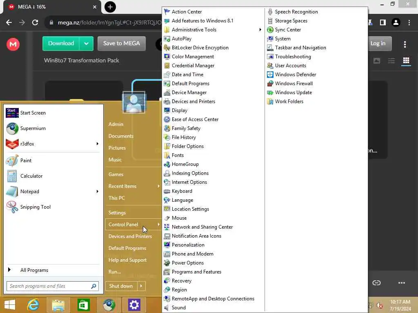Viewport: 418px width, 313px height.
Task: Click the Shut down button
Action: pyautogui.click(x=121, y=286)
